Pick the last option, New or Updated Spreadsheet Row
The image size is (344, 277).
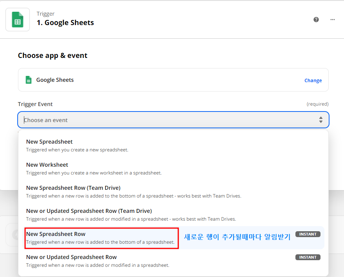[x=71, y=257]
